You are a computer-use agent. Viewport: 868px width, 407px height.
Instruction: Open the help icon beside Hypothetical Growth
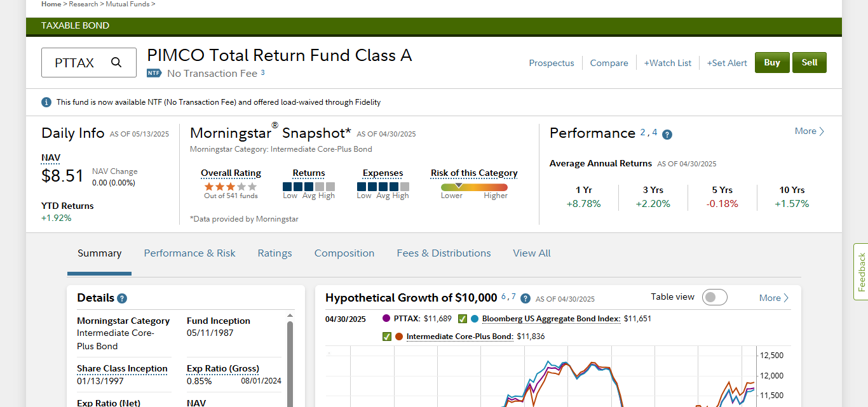[x=526, y=298]
